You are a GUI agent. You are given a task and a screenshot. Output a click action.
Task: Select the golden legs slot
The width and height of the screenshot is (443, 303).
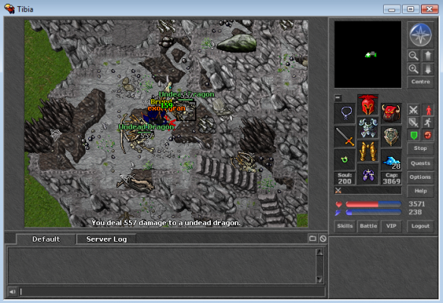[368, 151]
